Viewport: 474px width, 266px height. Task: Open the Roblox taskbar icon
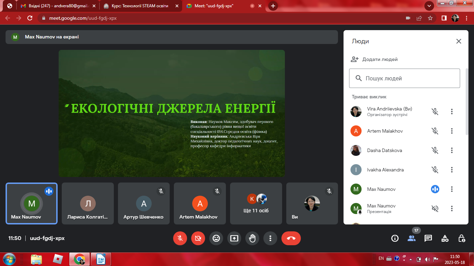57,259
